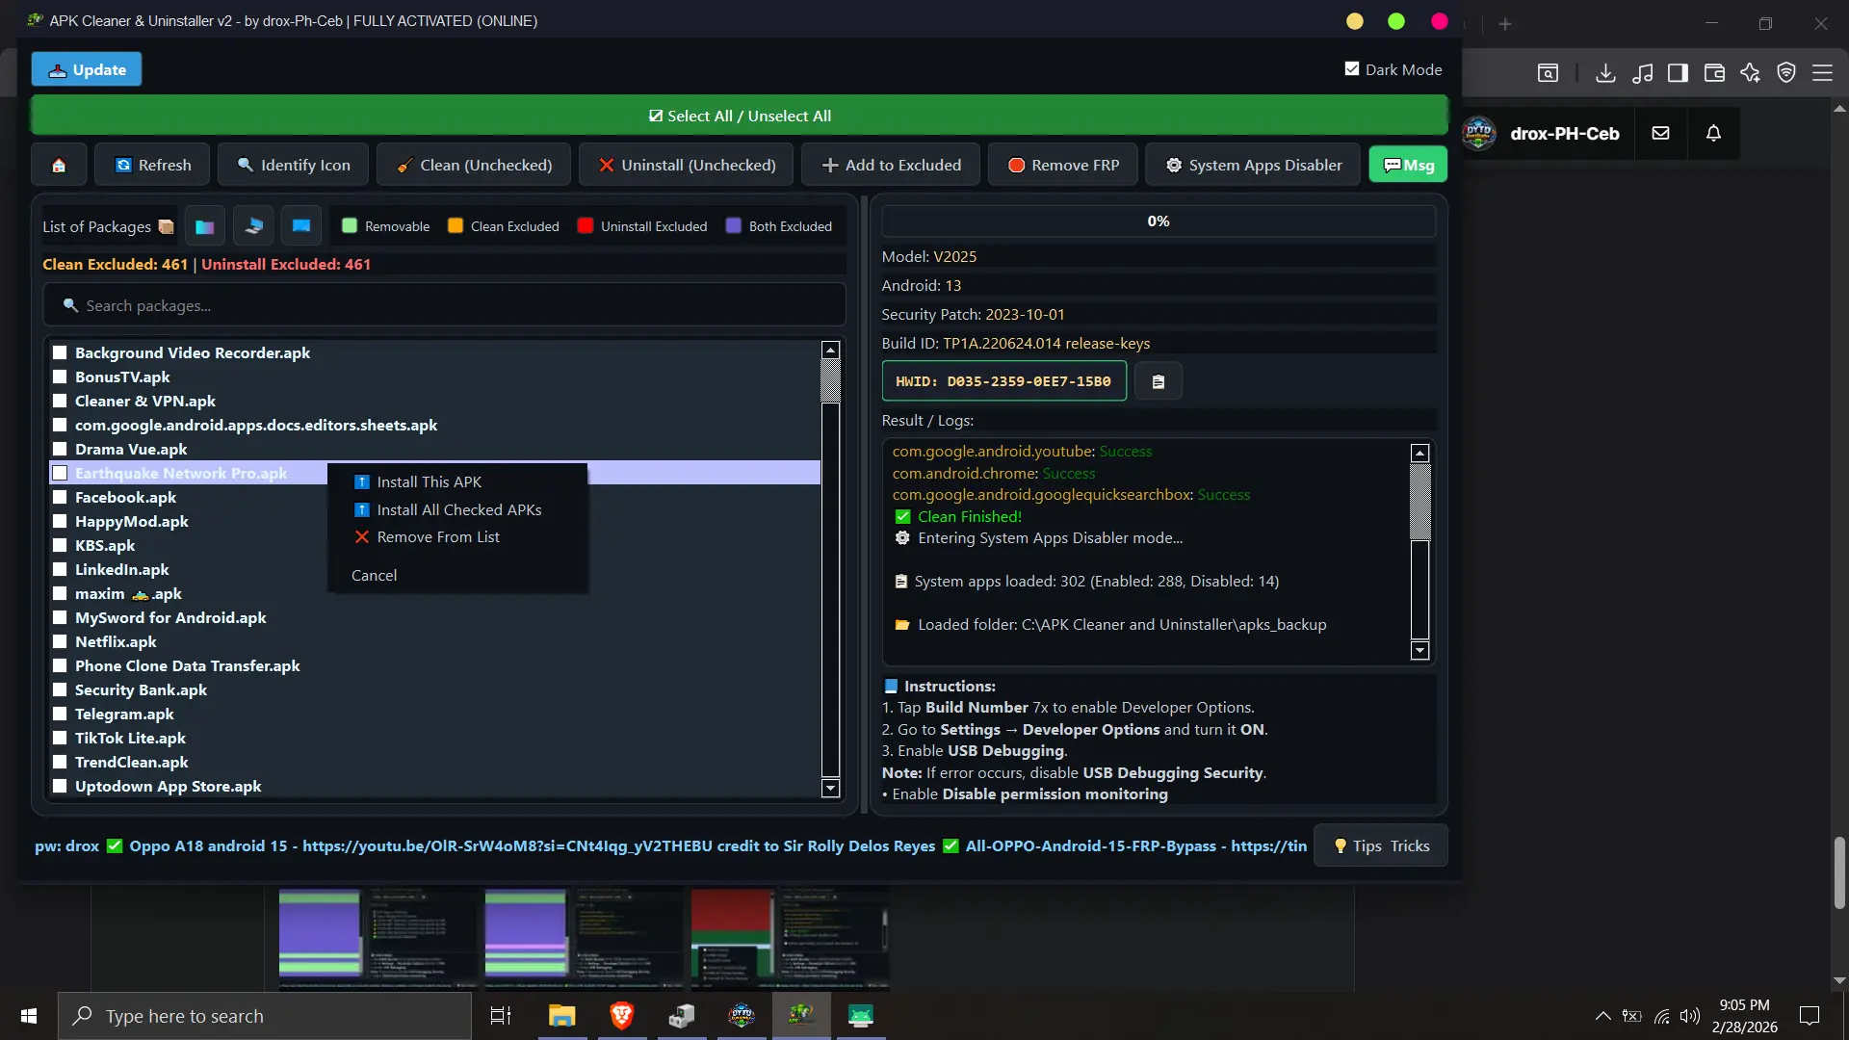Check the Earthquake Network Pro.apk checkbox
This screenshot has height=1040, width=1849.
coord(60,473)
